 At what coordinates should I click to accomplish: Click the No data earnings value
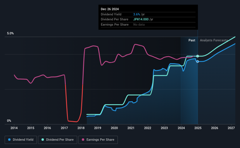(x=139, y=24)
